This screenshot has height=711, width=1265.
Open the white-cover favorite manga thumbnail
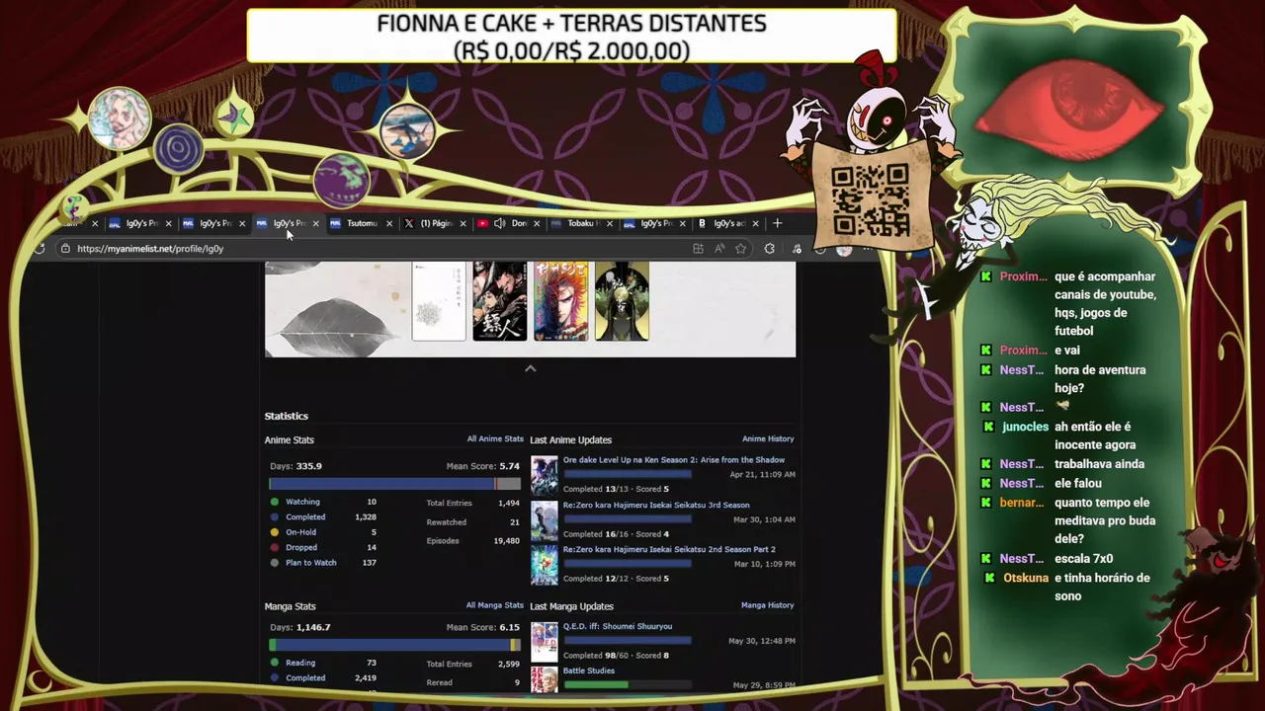click(439, 301)
